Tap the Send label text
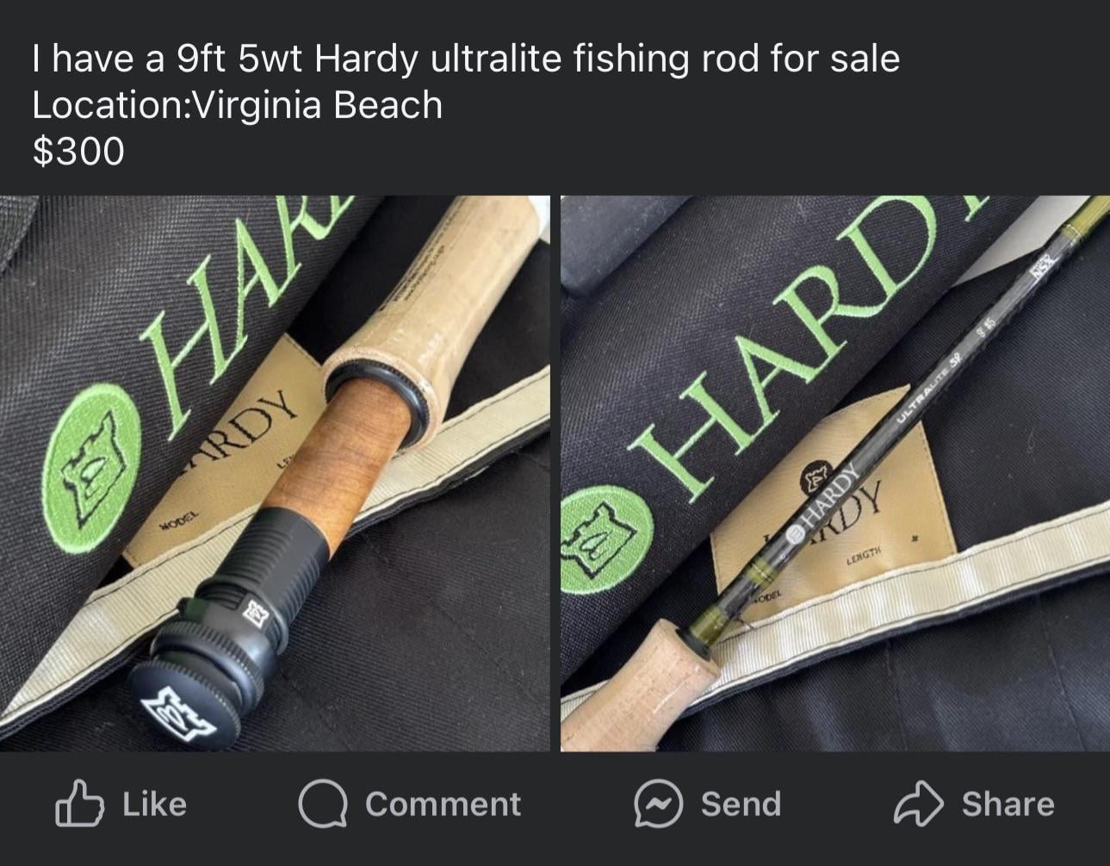Image resolution: width=1110 pixels, height=866 pixels. [x=741, y=804]
